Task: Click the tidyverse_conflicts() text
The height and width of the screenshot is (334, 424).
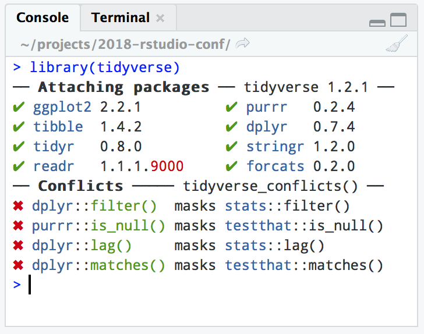Action: click(270, 186)
